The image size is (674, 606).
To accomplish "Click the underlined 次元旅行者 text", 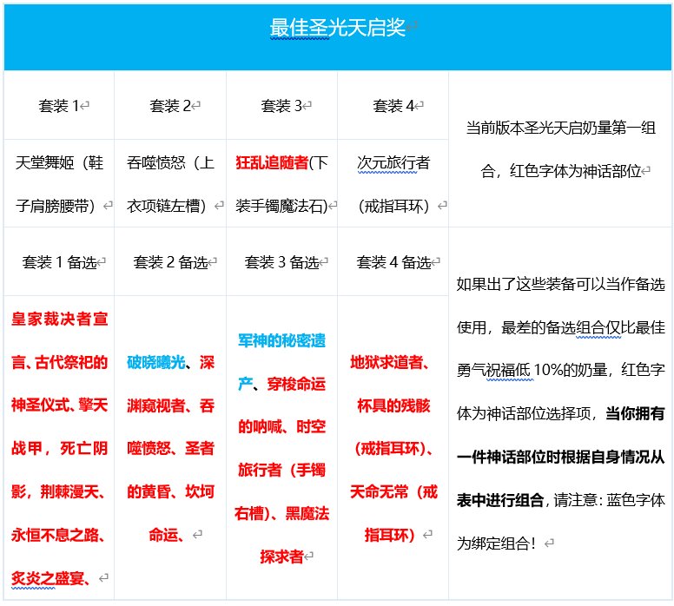I will coord(393,162).
